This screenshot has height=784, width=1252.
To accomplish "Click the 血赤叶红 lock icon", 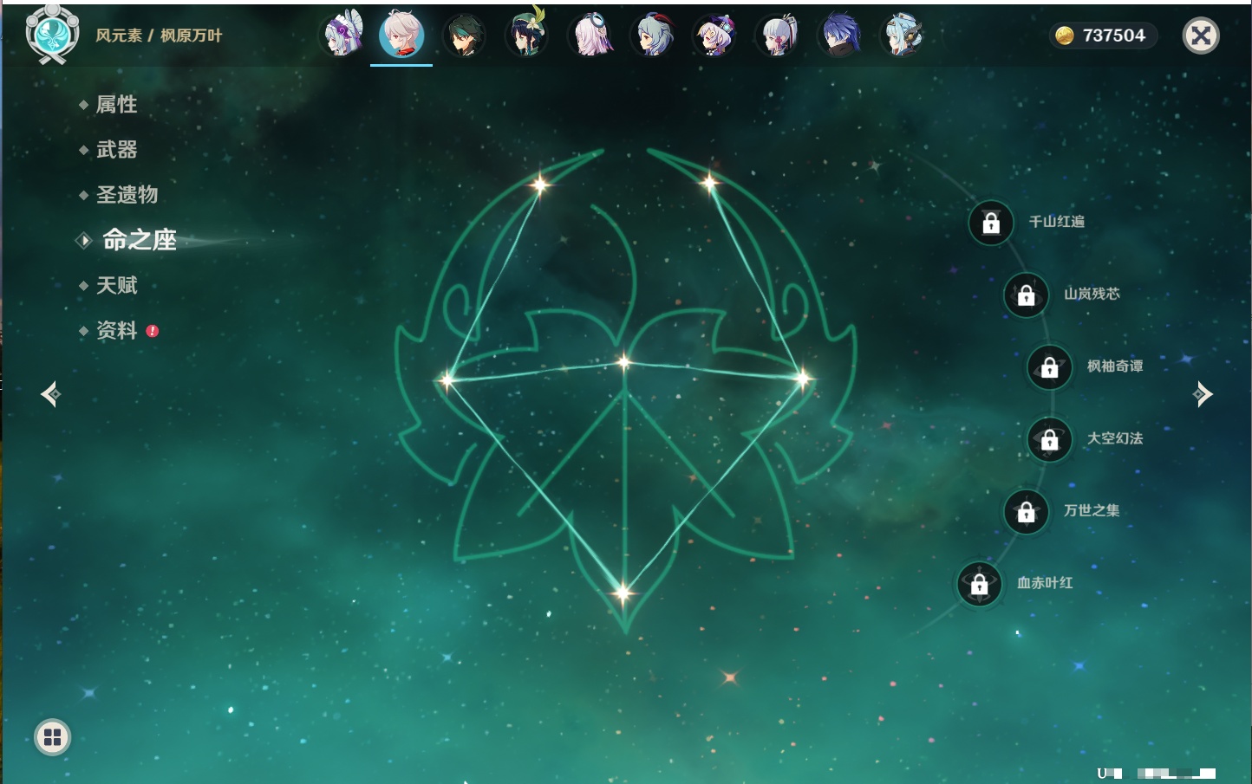I will (980, 584).
